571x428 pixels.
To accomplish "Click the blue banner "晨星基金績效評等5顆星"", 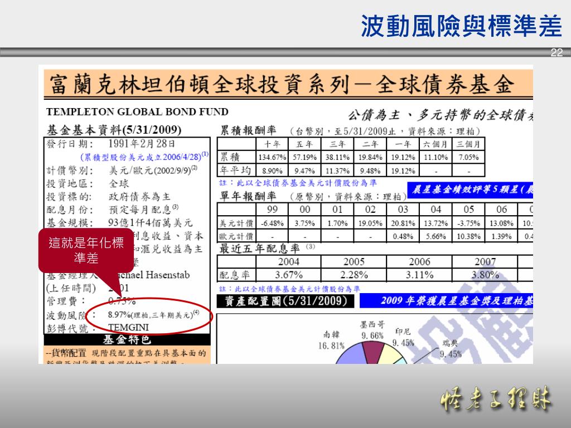I will pyautogui.click(x=470, y=189).
